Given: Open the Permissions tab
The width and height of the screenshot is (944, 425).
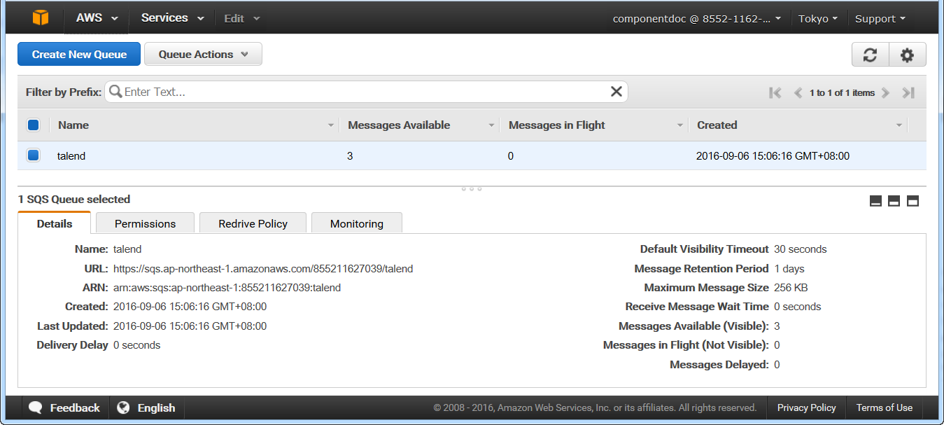Looking at the screenshot, I should click(145, 223).
